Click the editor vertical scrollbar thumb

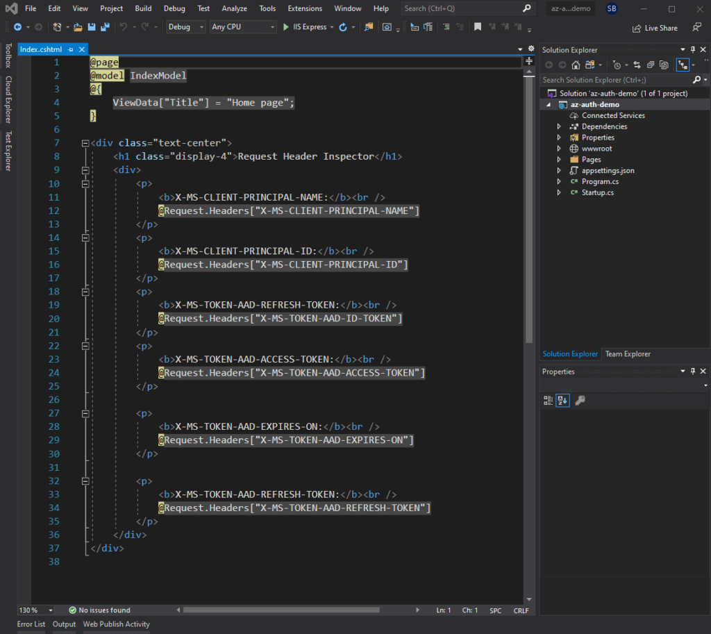pos(529,210)
